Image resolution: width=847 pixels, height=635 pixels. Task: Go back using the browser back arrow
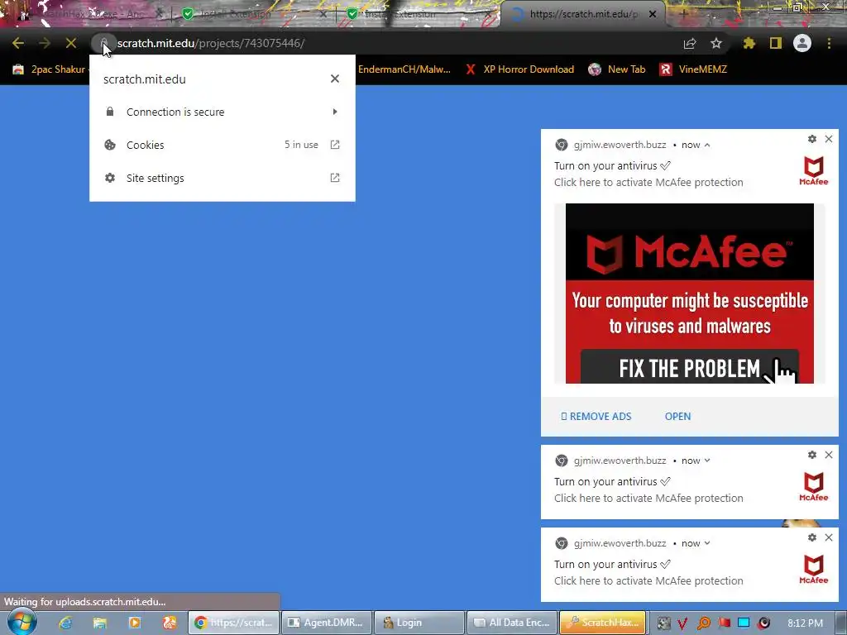18,43
